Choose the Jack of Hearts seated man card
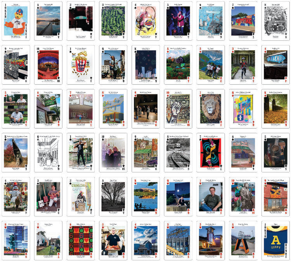This screenshot has width=291, height=262. pyautogui.click(x=211, y=197)
